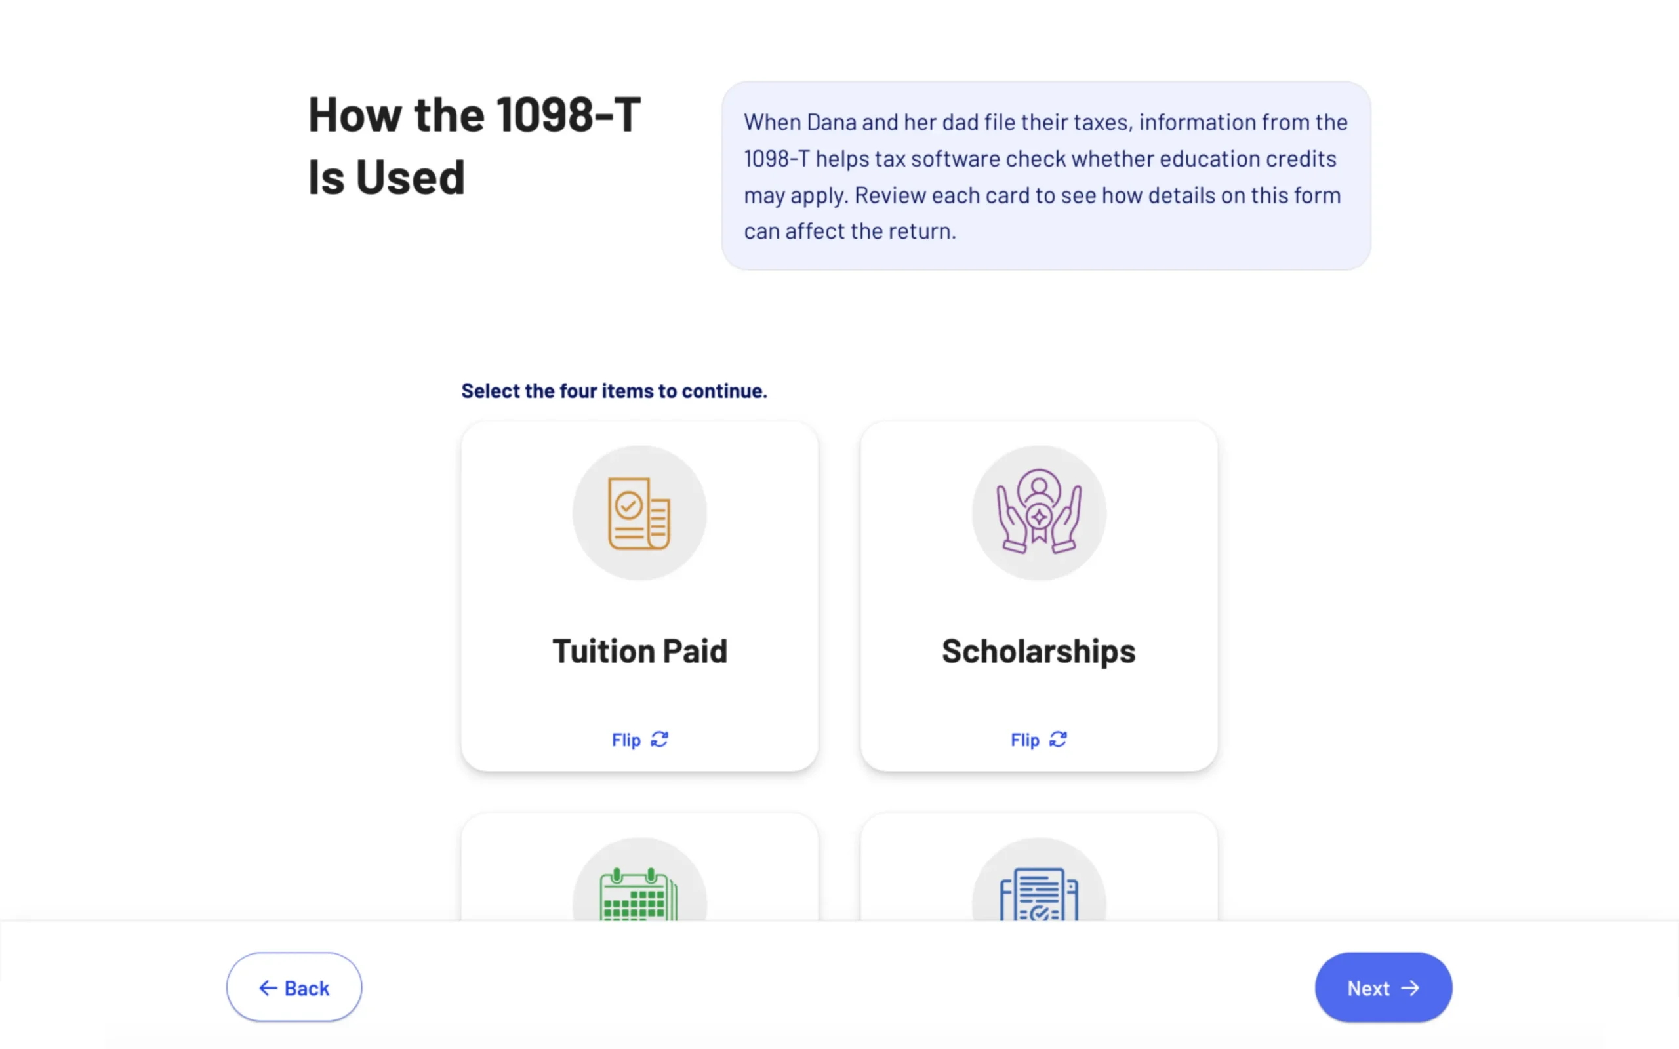Viewport: 1679px width, 1049px height.
Task: Select the Scholarships card title
Action: 1039,651
